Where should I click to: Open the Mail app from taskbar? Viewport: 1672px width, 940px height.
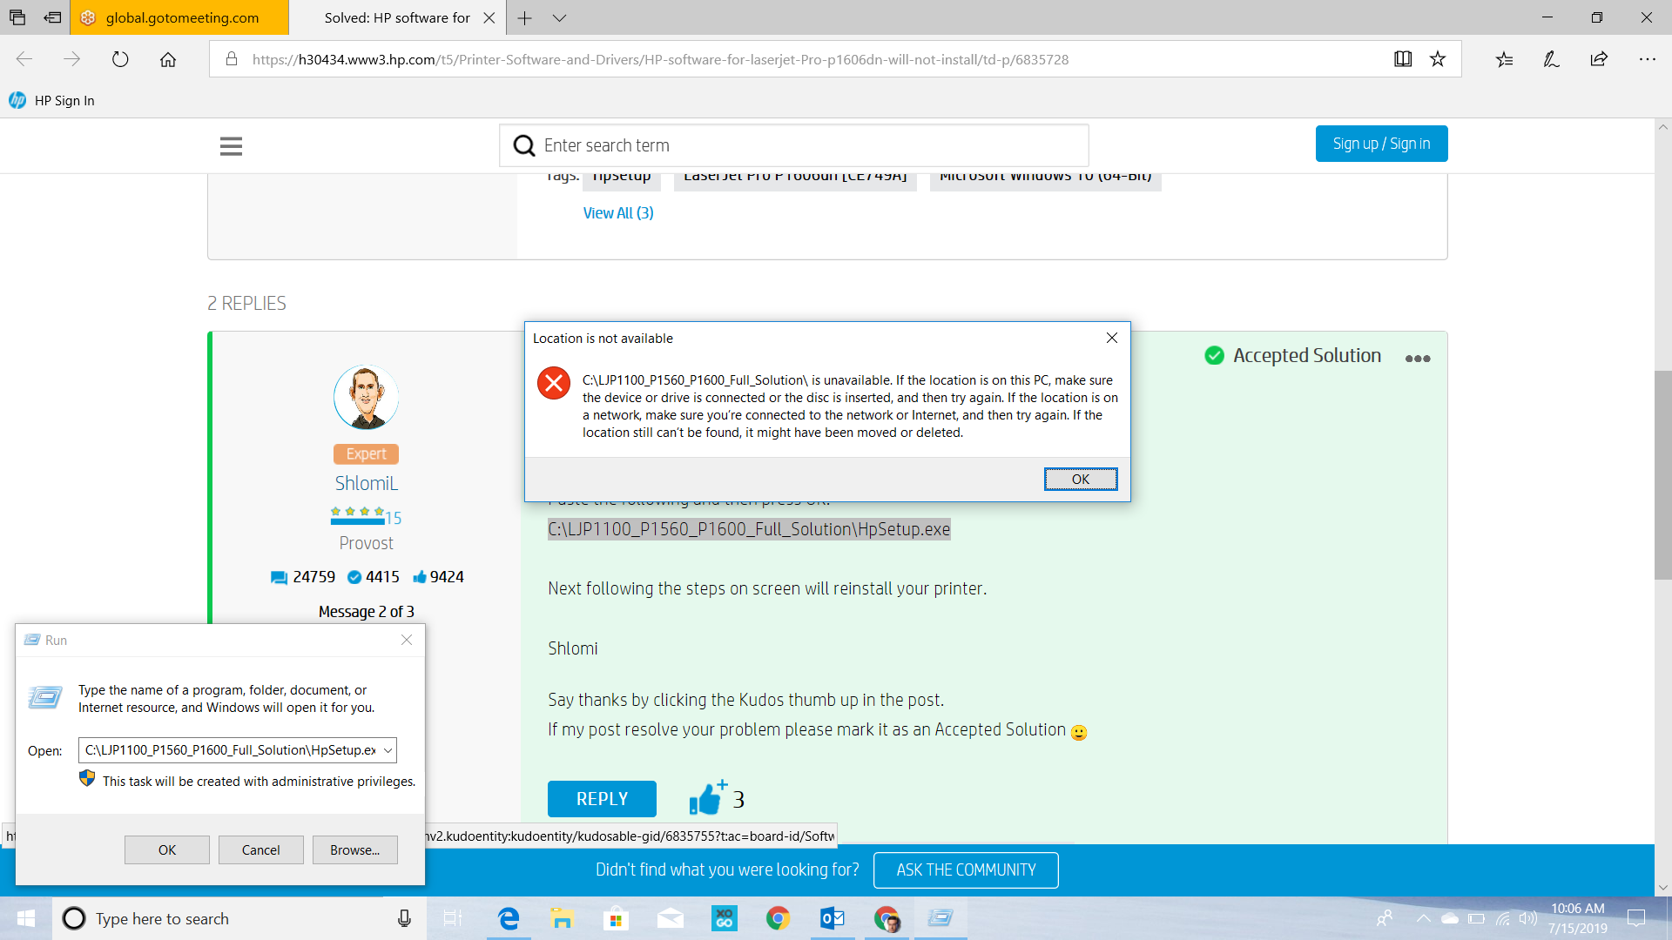670,918
